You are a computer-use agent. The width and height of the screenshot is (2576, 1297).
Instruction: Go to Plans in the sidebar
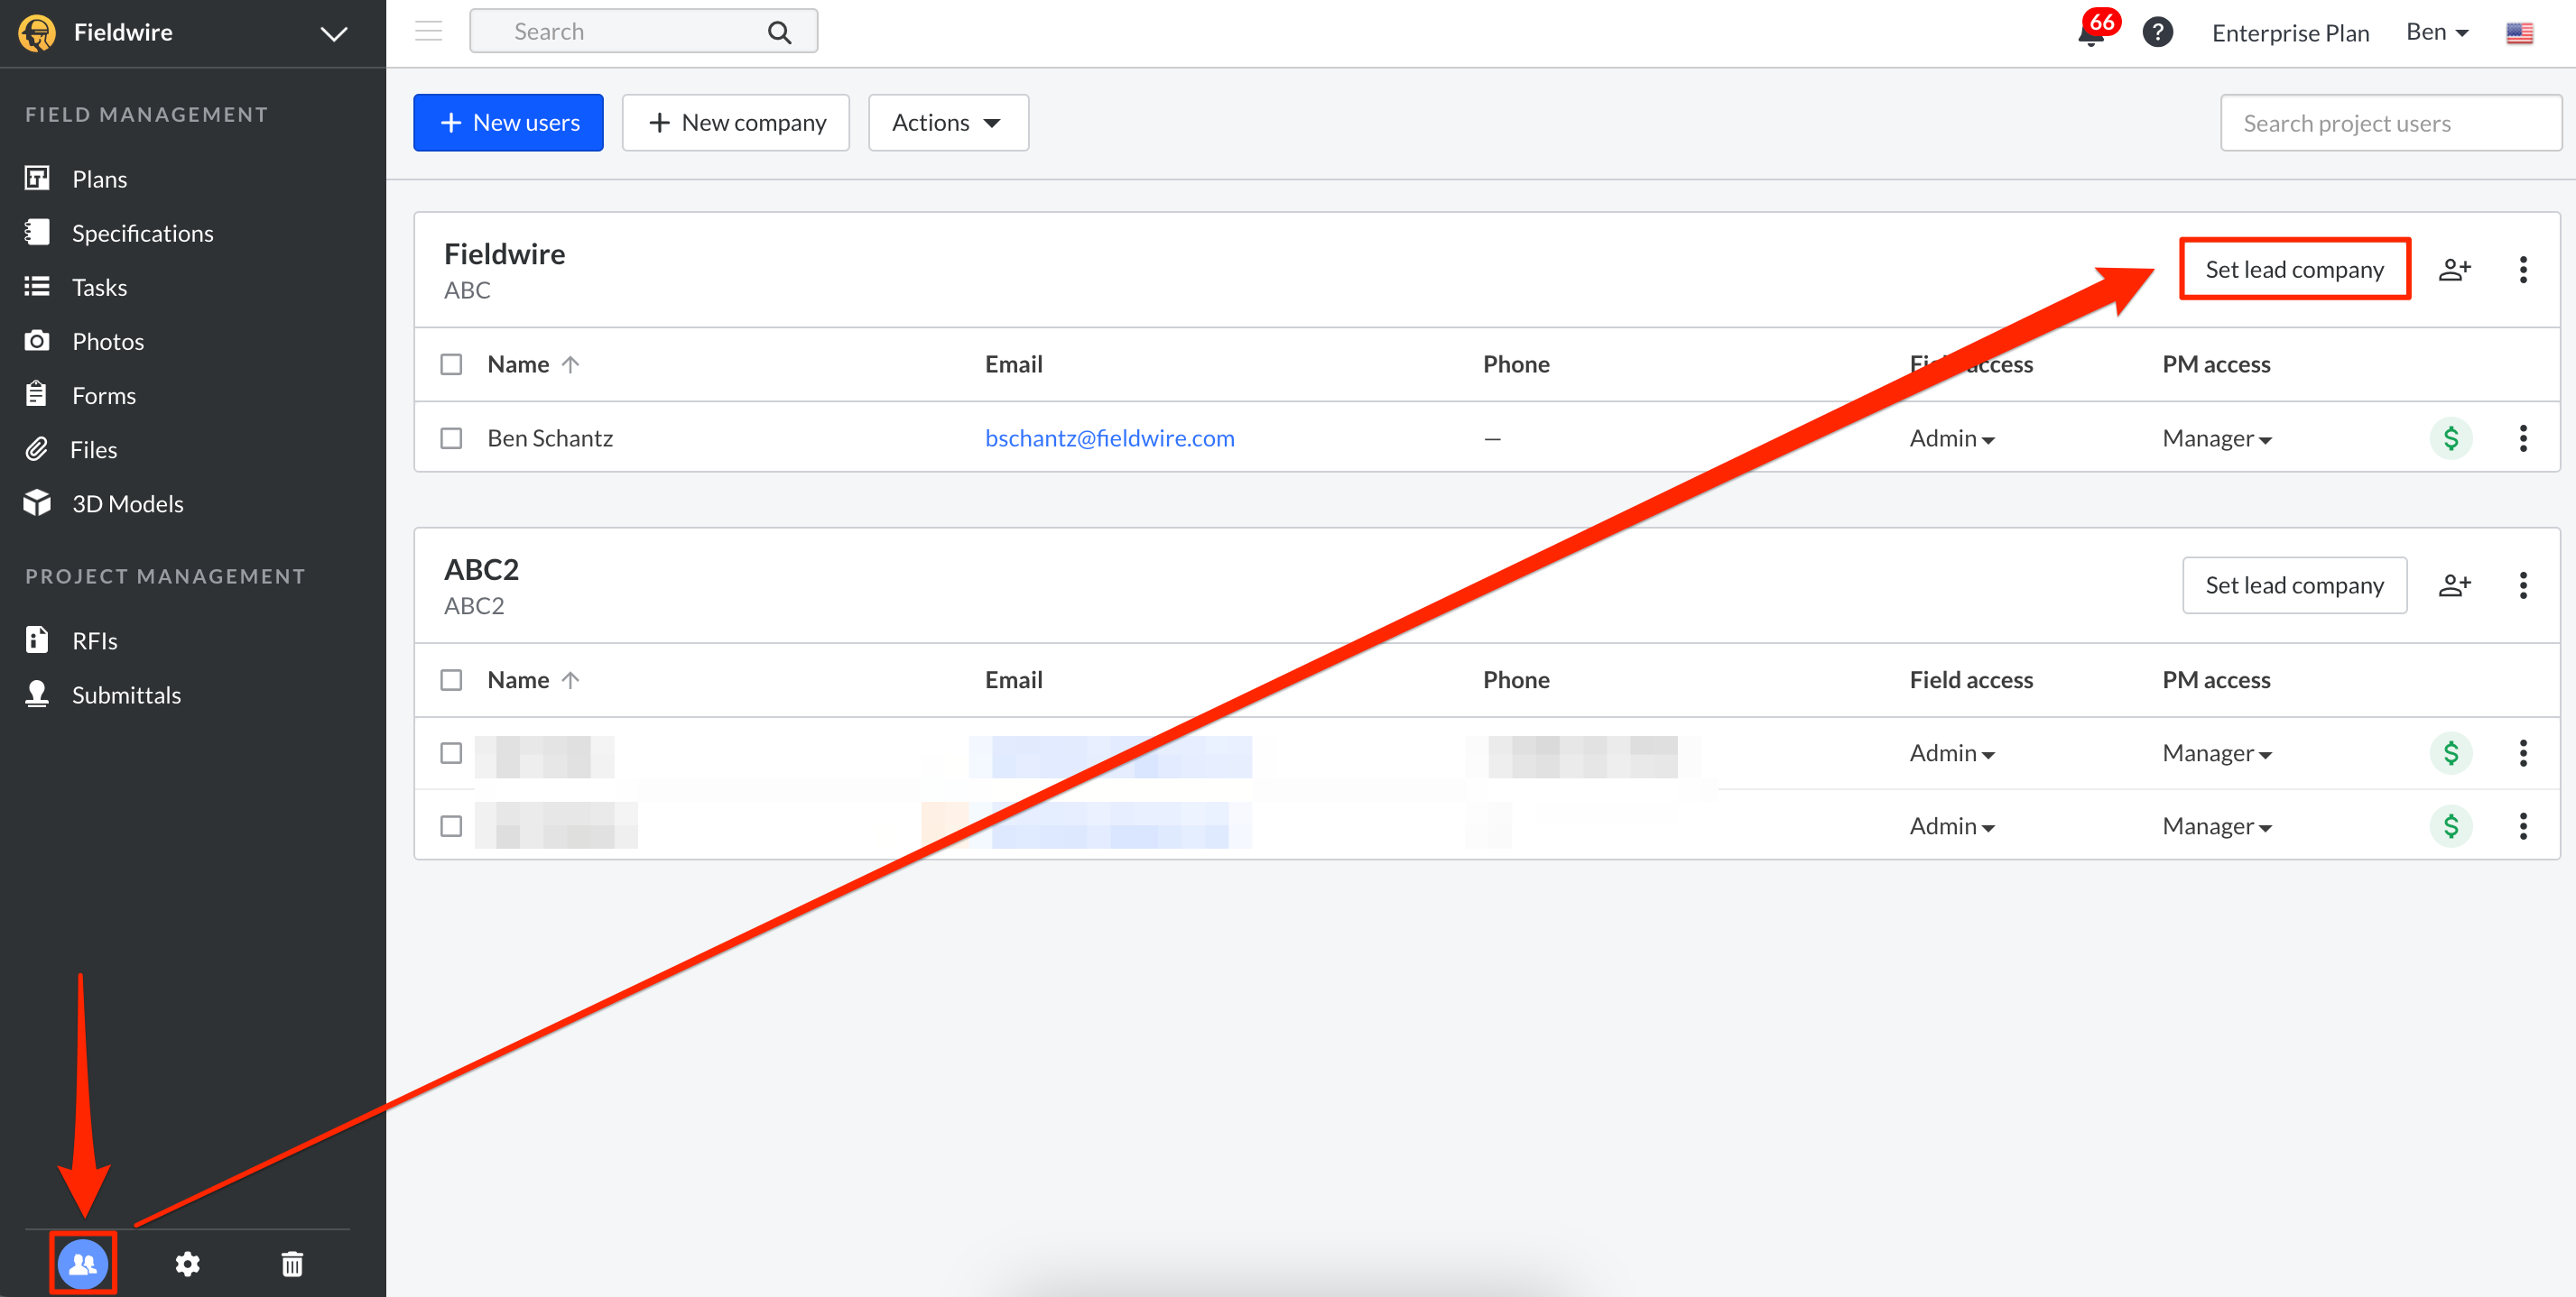point(99,179)
